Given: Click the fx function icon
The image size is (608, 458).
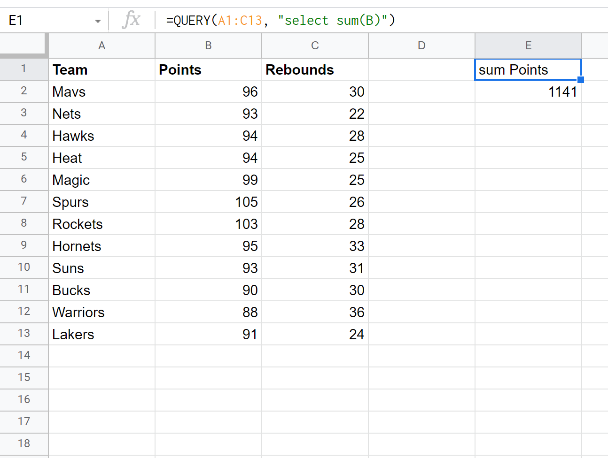Looking at the screenshot, I should click(131, 20).
